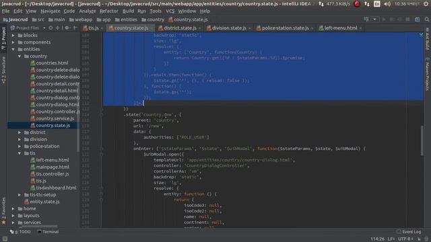Select country-detail.html file
431x242 pixels.
[x=54, y=91]
